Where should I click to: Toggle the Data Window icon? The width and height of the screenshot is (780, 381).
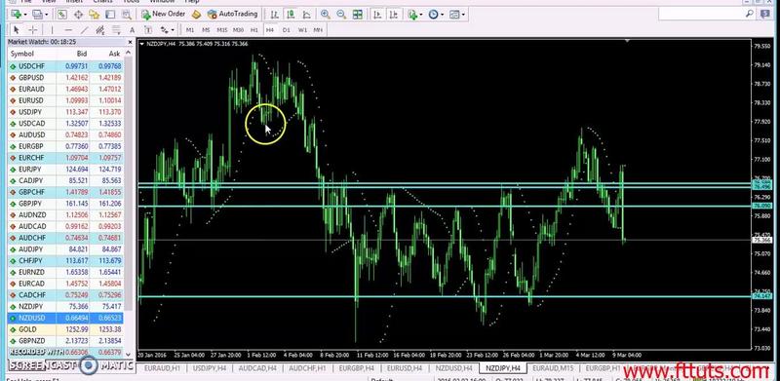[78, 15]
